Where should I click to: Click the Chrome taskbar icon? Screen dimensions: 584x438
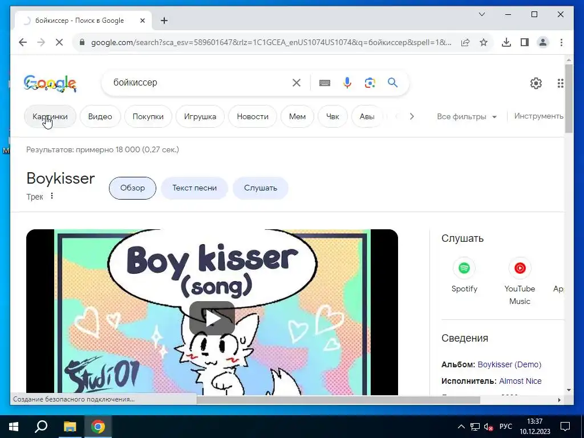tap(98, 427)
